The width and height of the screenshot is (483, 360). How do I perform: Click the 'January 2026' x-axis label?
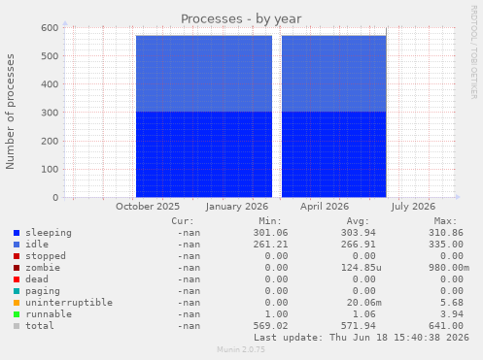tap(237, 207)
